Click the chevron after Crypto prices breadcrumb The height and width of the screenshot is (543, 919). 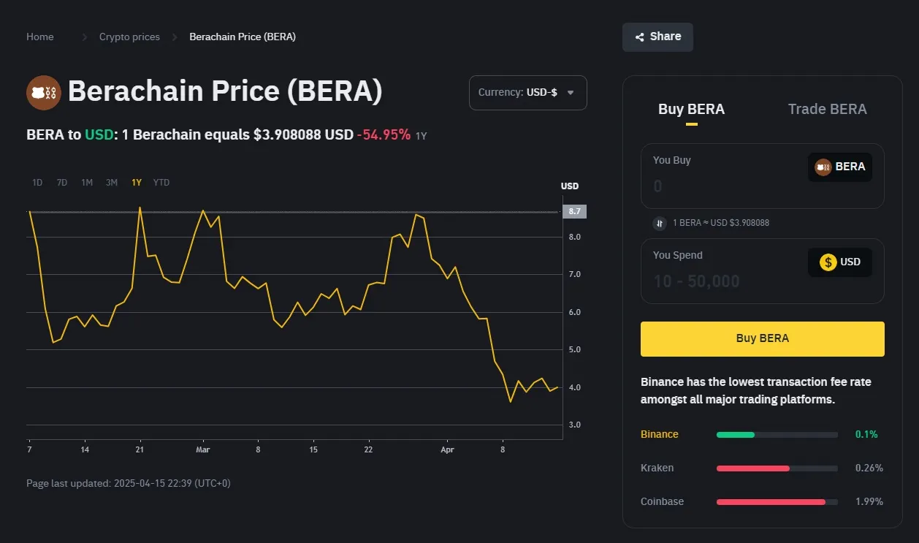(175, 37)
